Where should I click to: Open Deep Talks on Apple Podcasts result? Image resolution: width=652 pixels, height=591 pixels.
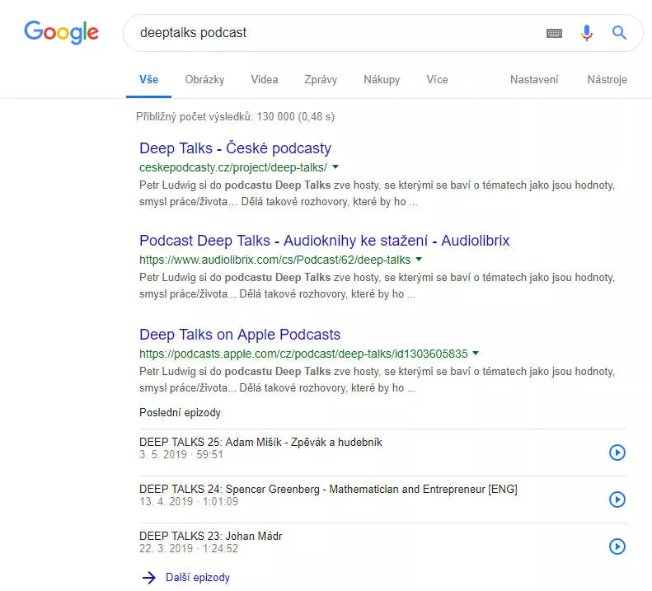point(240,335)
